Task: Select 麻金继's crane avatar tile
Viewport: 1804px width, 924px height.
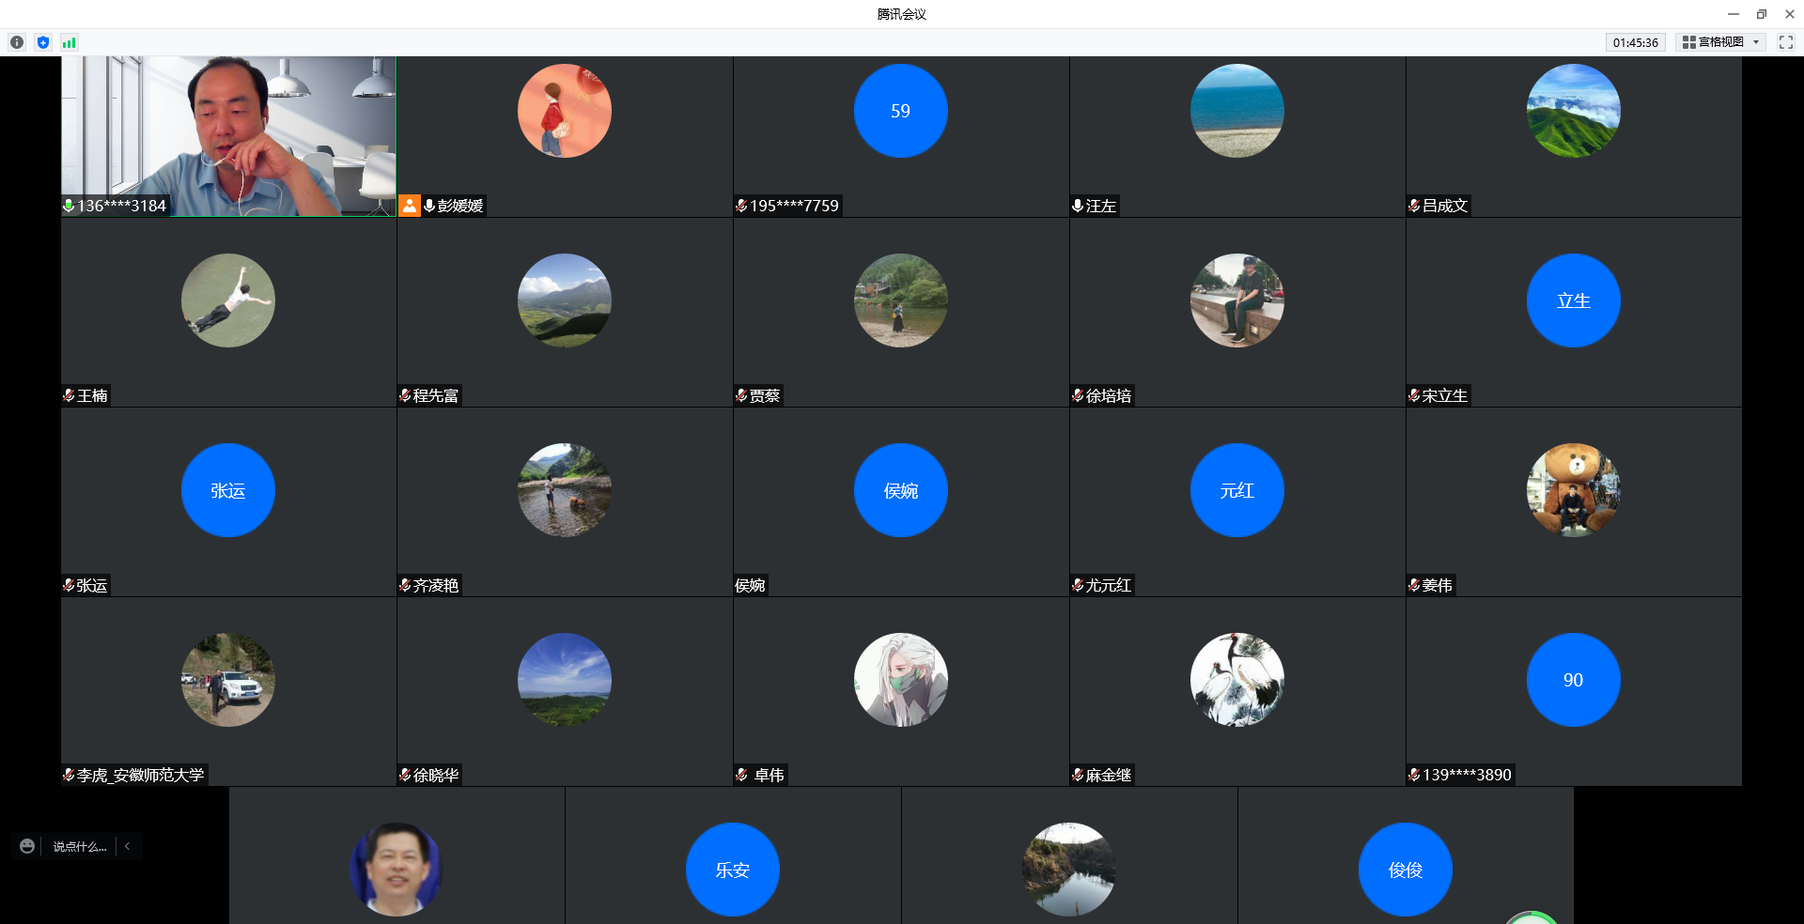Action: point(1236,680)
